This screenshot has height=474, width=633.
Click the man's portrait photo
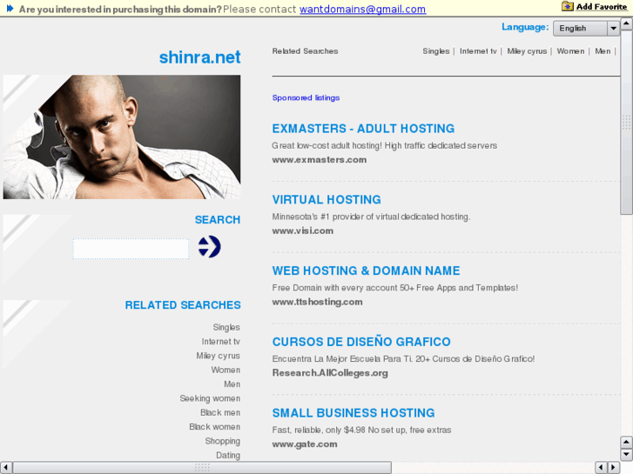point(122,137)
